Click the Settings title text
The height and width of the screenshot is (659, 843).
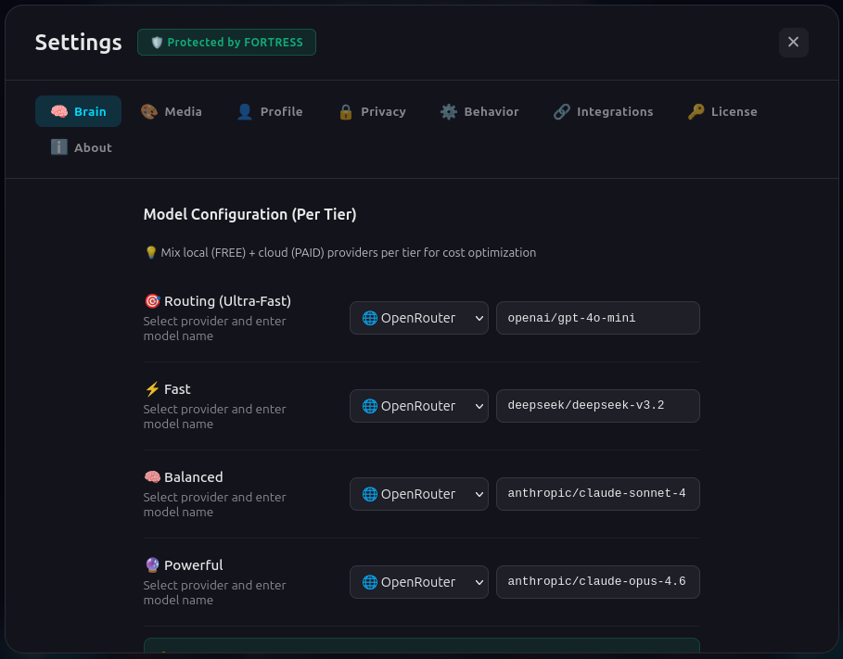[x=79, y=43]
